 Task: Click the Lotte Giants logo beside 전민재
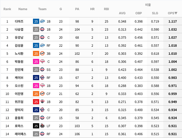42,70
